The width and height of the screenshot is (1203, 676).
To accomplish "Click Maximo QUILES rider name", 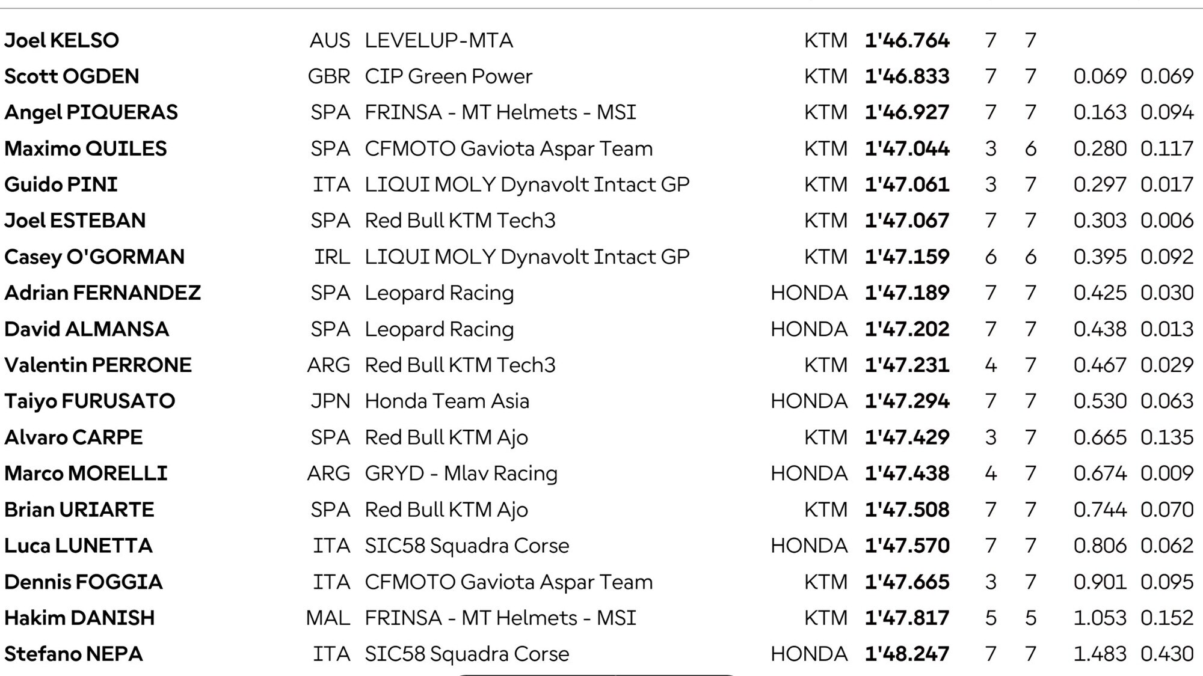I will point(85,148).
